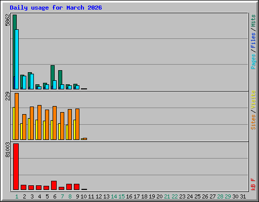This screenshot has height=202, width=259.
Task: Click the green day 21 label on the x-axis
Action: coord(167,196)
